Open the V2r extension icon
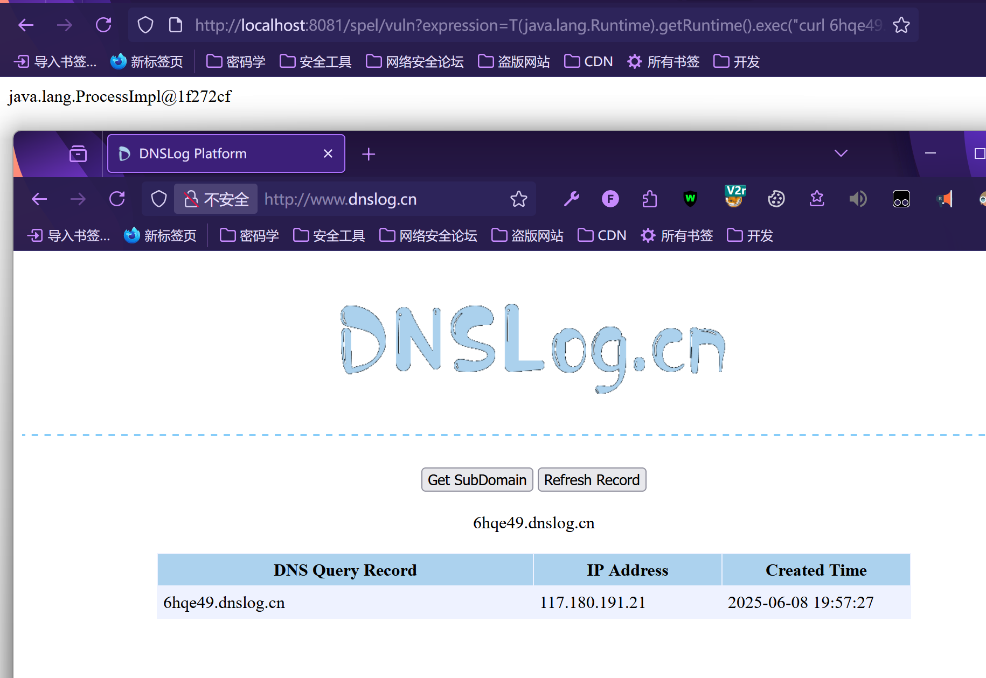986x678 pixels. [735, 196]
